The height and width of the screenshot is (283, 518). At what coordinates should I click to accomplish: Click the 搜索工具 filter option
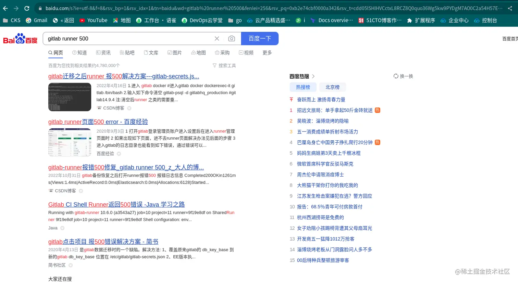tap(224, 65)
